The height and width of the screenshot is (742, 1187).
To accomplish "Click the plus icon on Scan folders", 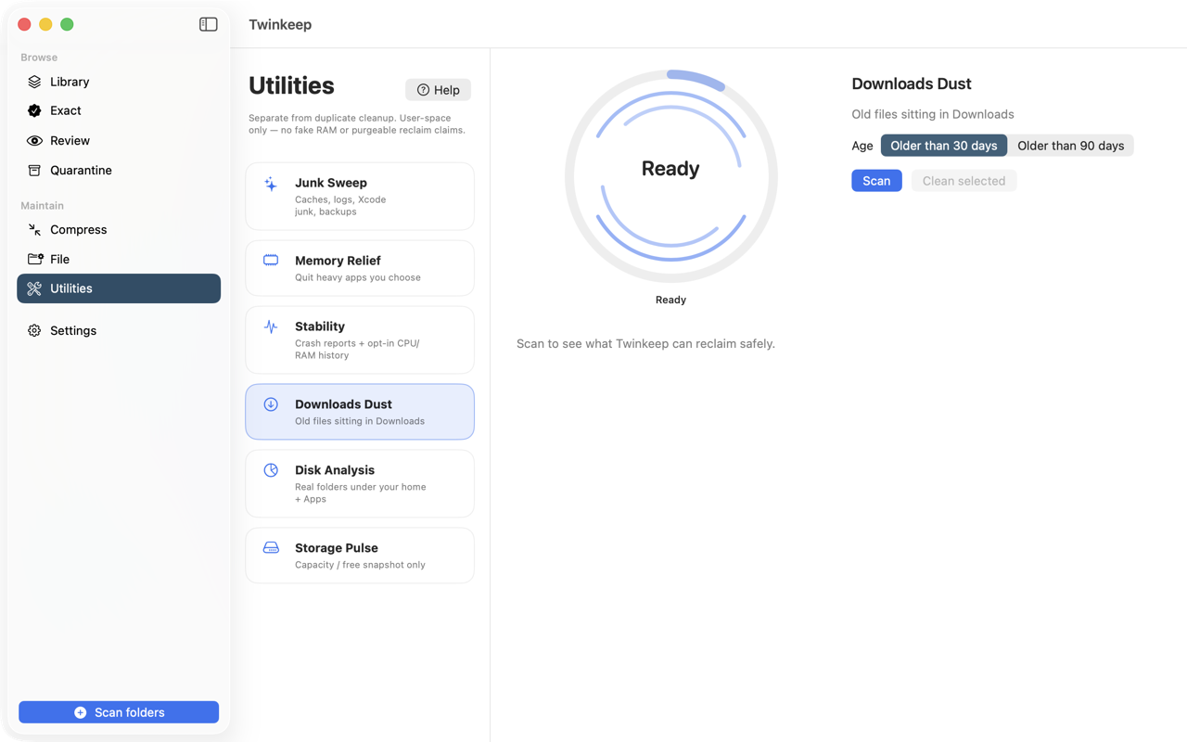I will (x=81, y=712).
